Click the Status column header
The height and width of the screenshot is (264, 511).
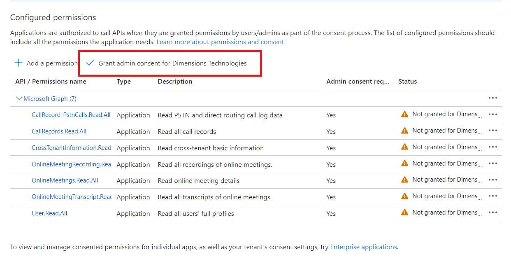(407, 82)
